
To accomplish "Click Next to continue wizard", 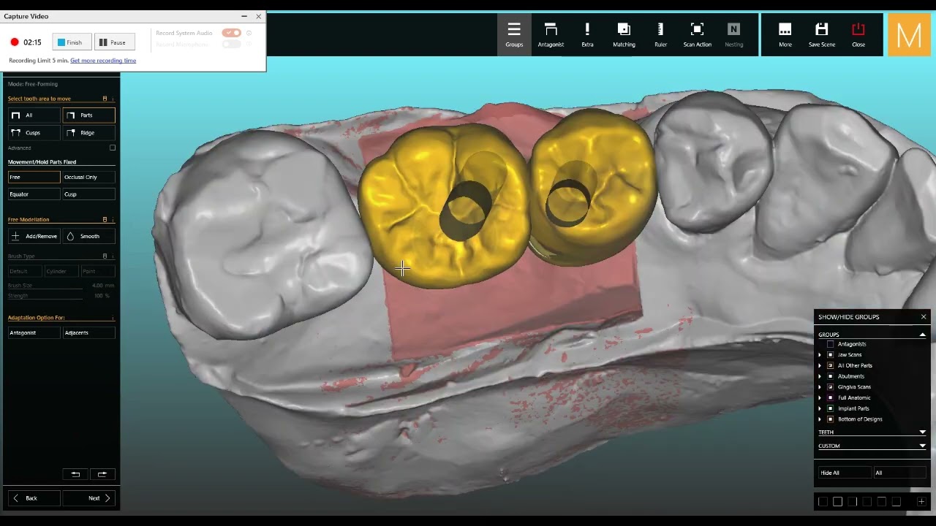I will [88, 498].
